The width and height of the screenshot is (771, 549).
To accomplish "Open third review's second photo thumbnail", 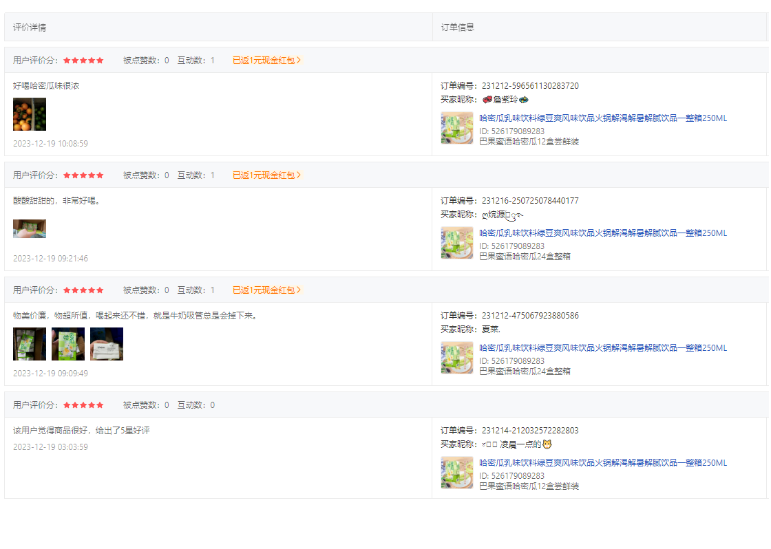I will (68, 344).
